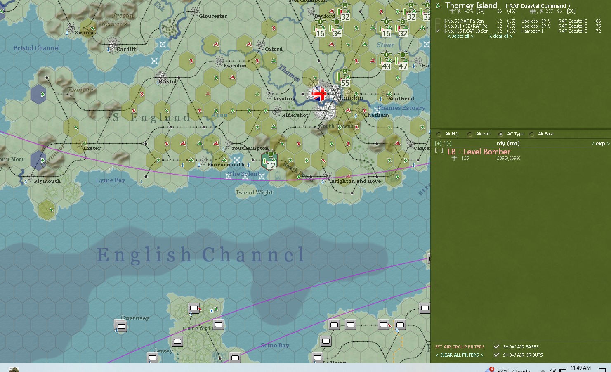This screenshot has width=611, height=372.
Task: Enable the checkbox for No.53 RAF Pa Sqn
Action: click(437, 21)
